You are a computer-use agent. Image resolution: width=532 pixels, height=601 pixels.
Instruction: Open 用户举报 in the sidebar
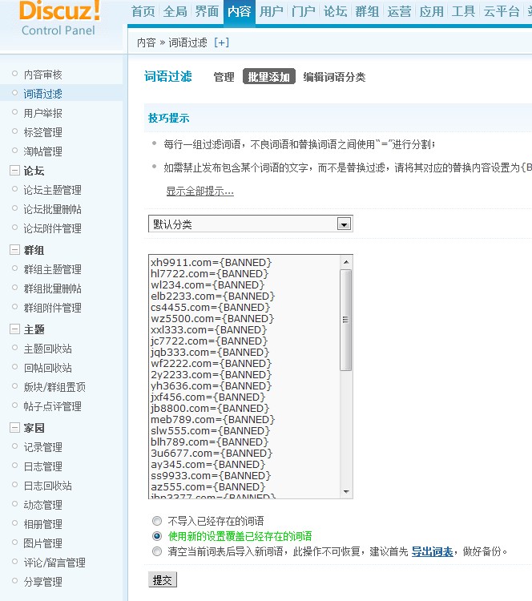coord(43,113)
